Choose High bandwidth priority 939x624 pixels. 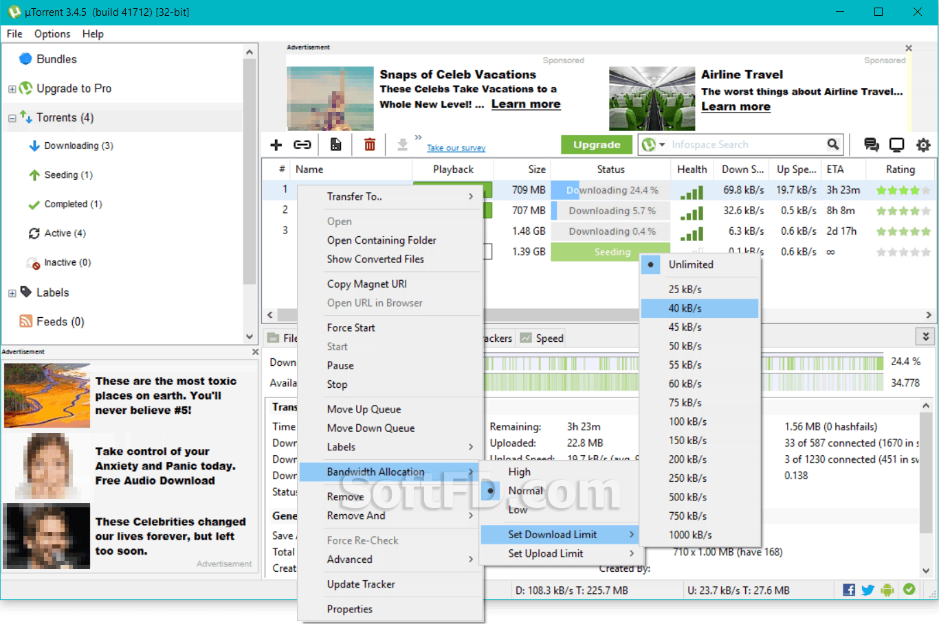click(519, 472)
